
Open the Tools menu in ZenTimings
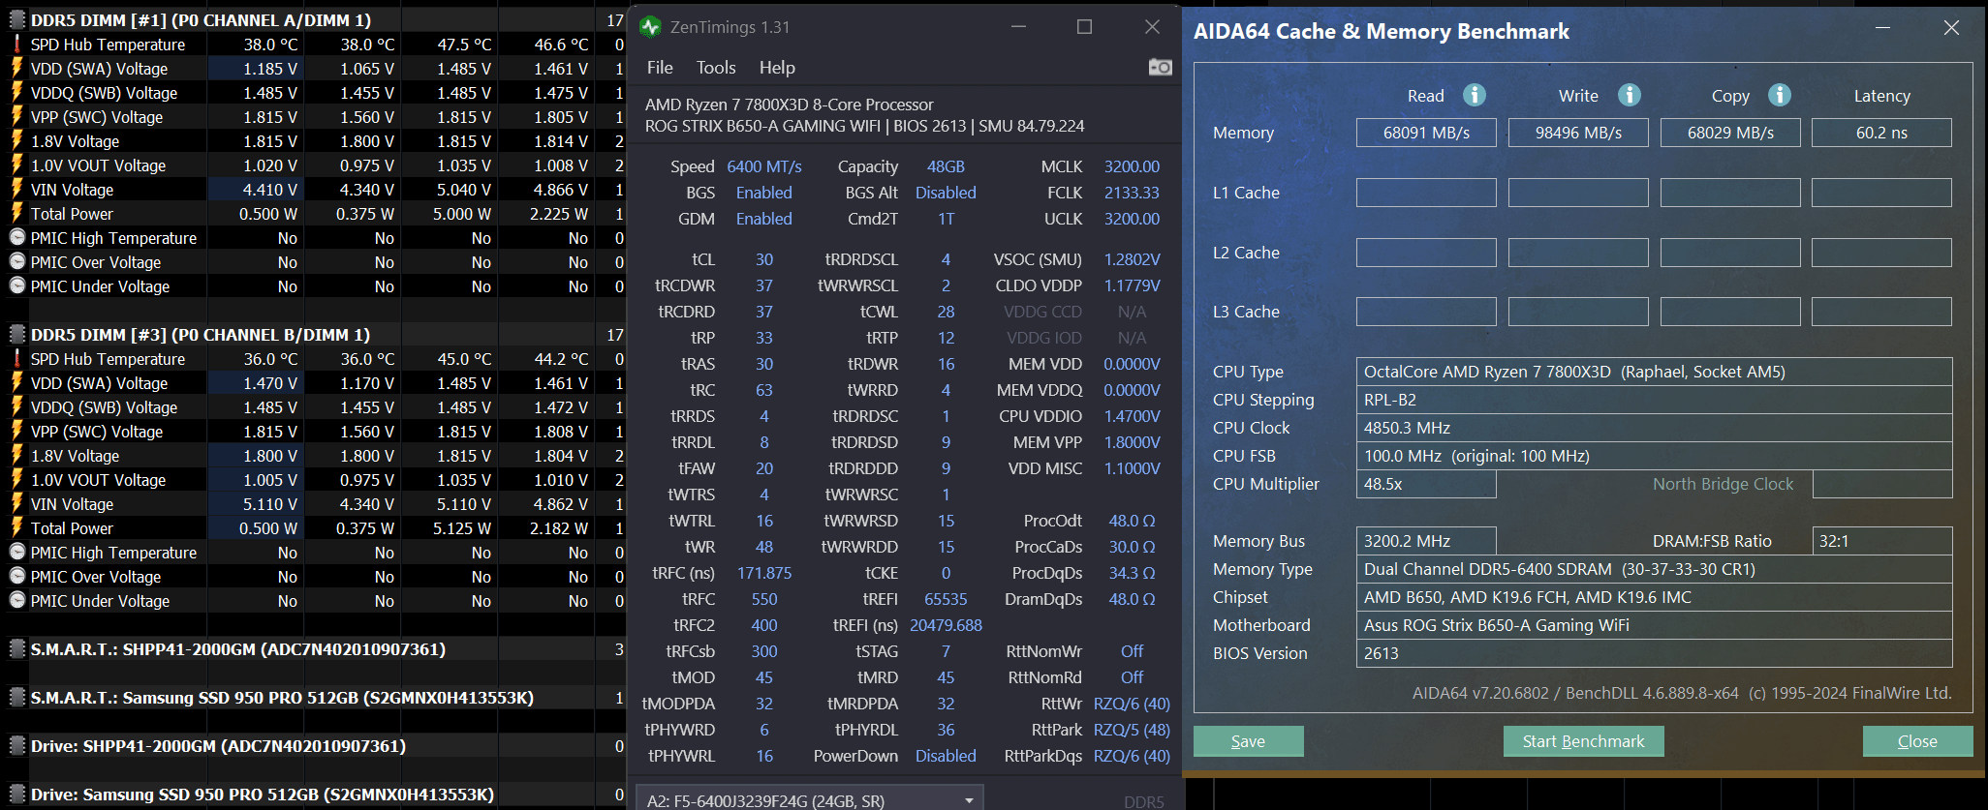[716, 68]
